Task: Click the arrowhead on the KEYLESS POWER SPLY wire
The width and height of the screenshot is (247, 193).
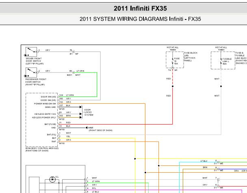Action: [80, 118]
